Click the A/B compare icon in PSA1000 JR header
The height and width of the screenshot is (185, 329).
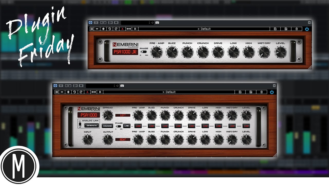click(x=111, y=23)
